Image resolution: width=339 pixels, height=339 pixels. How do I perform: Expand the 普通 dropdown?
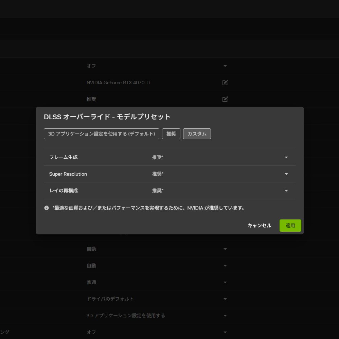(x=225, y=282)
